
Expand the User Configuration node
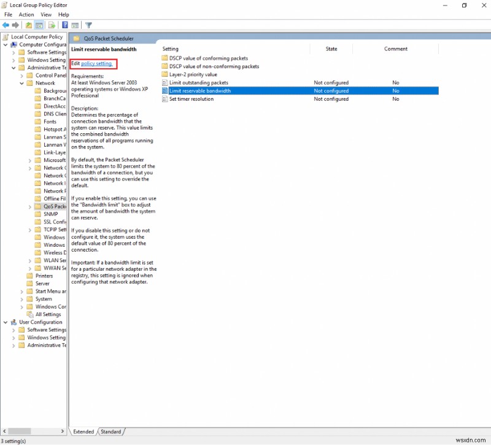5,322
